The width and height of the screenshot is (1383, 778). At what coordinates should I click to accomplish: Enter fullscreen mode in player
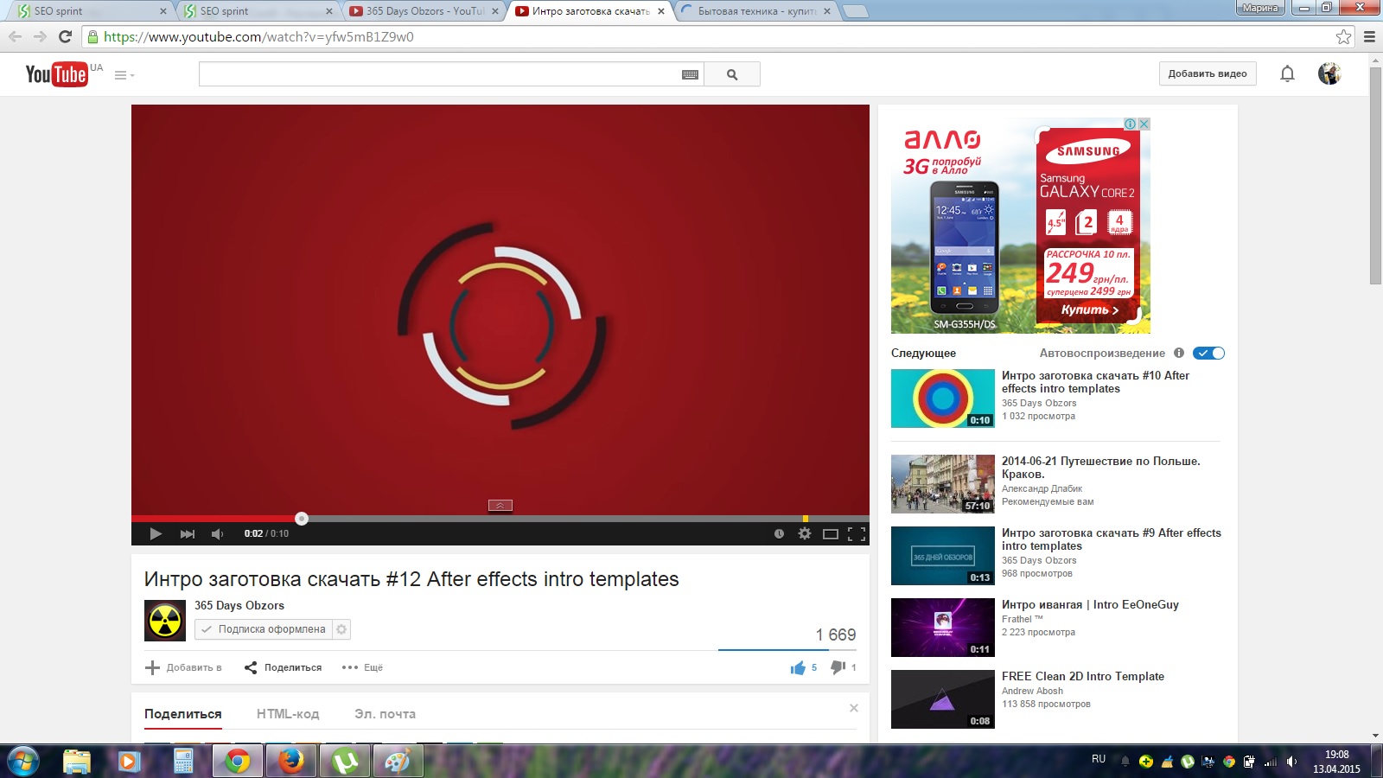pyautogui.click(x=857, y=534)
